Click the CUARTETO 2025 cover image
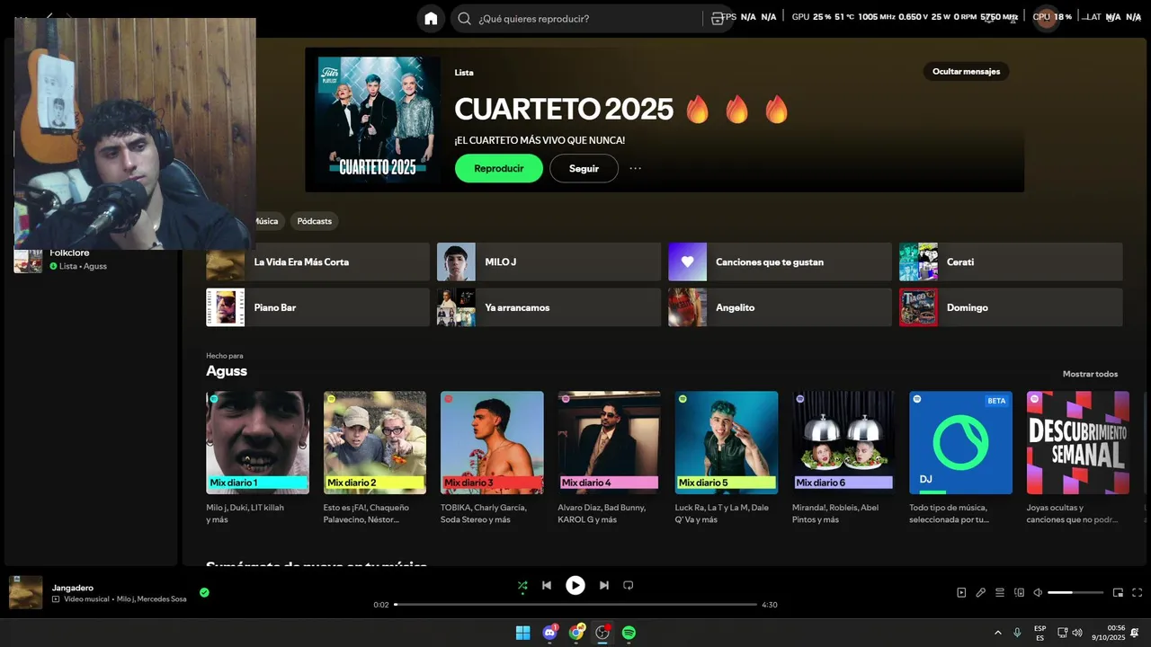 point(379,120)
